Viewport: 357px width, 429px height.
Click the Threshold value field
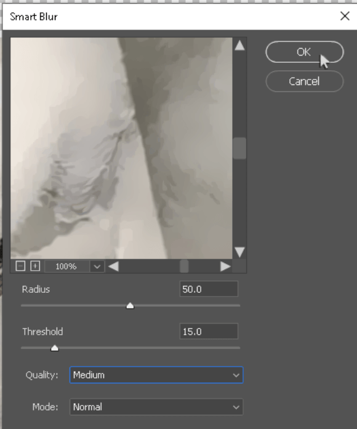pyautogui.click(x=209, y=332)
